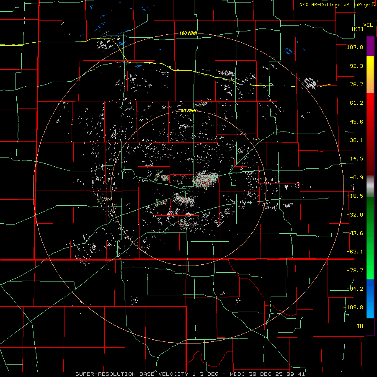Select the 61.2 scale value
The height and width of the screenshot is (377, 377).
click(356, 103)
